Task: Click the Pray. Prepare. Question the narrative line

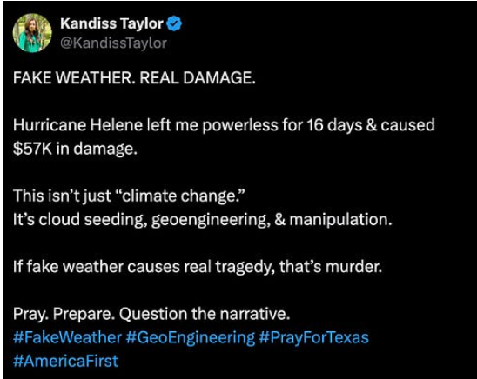Action: [151, 314]
